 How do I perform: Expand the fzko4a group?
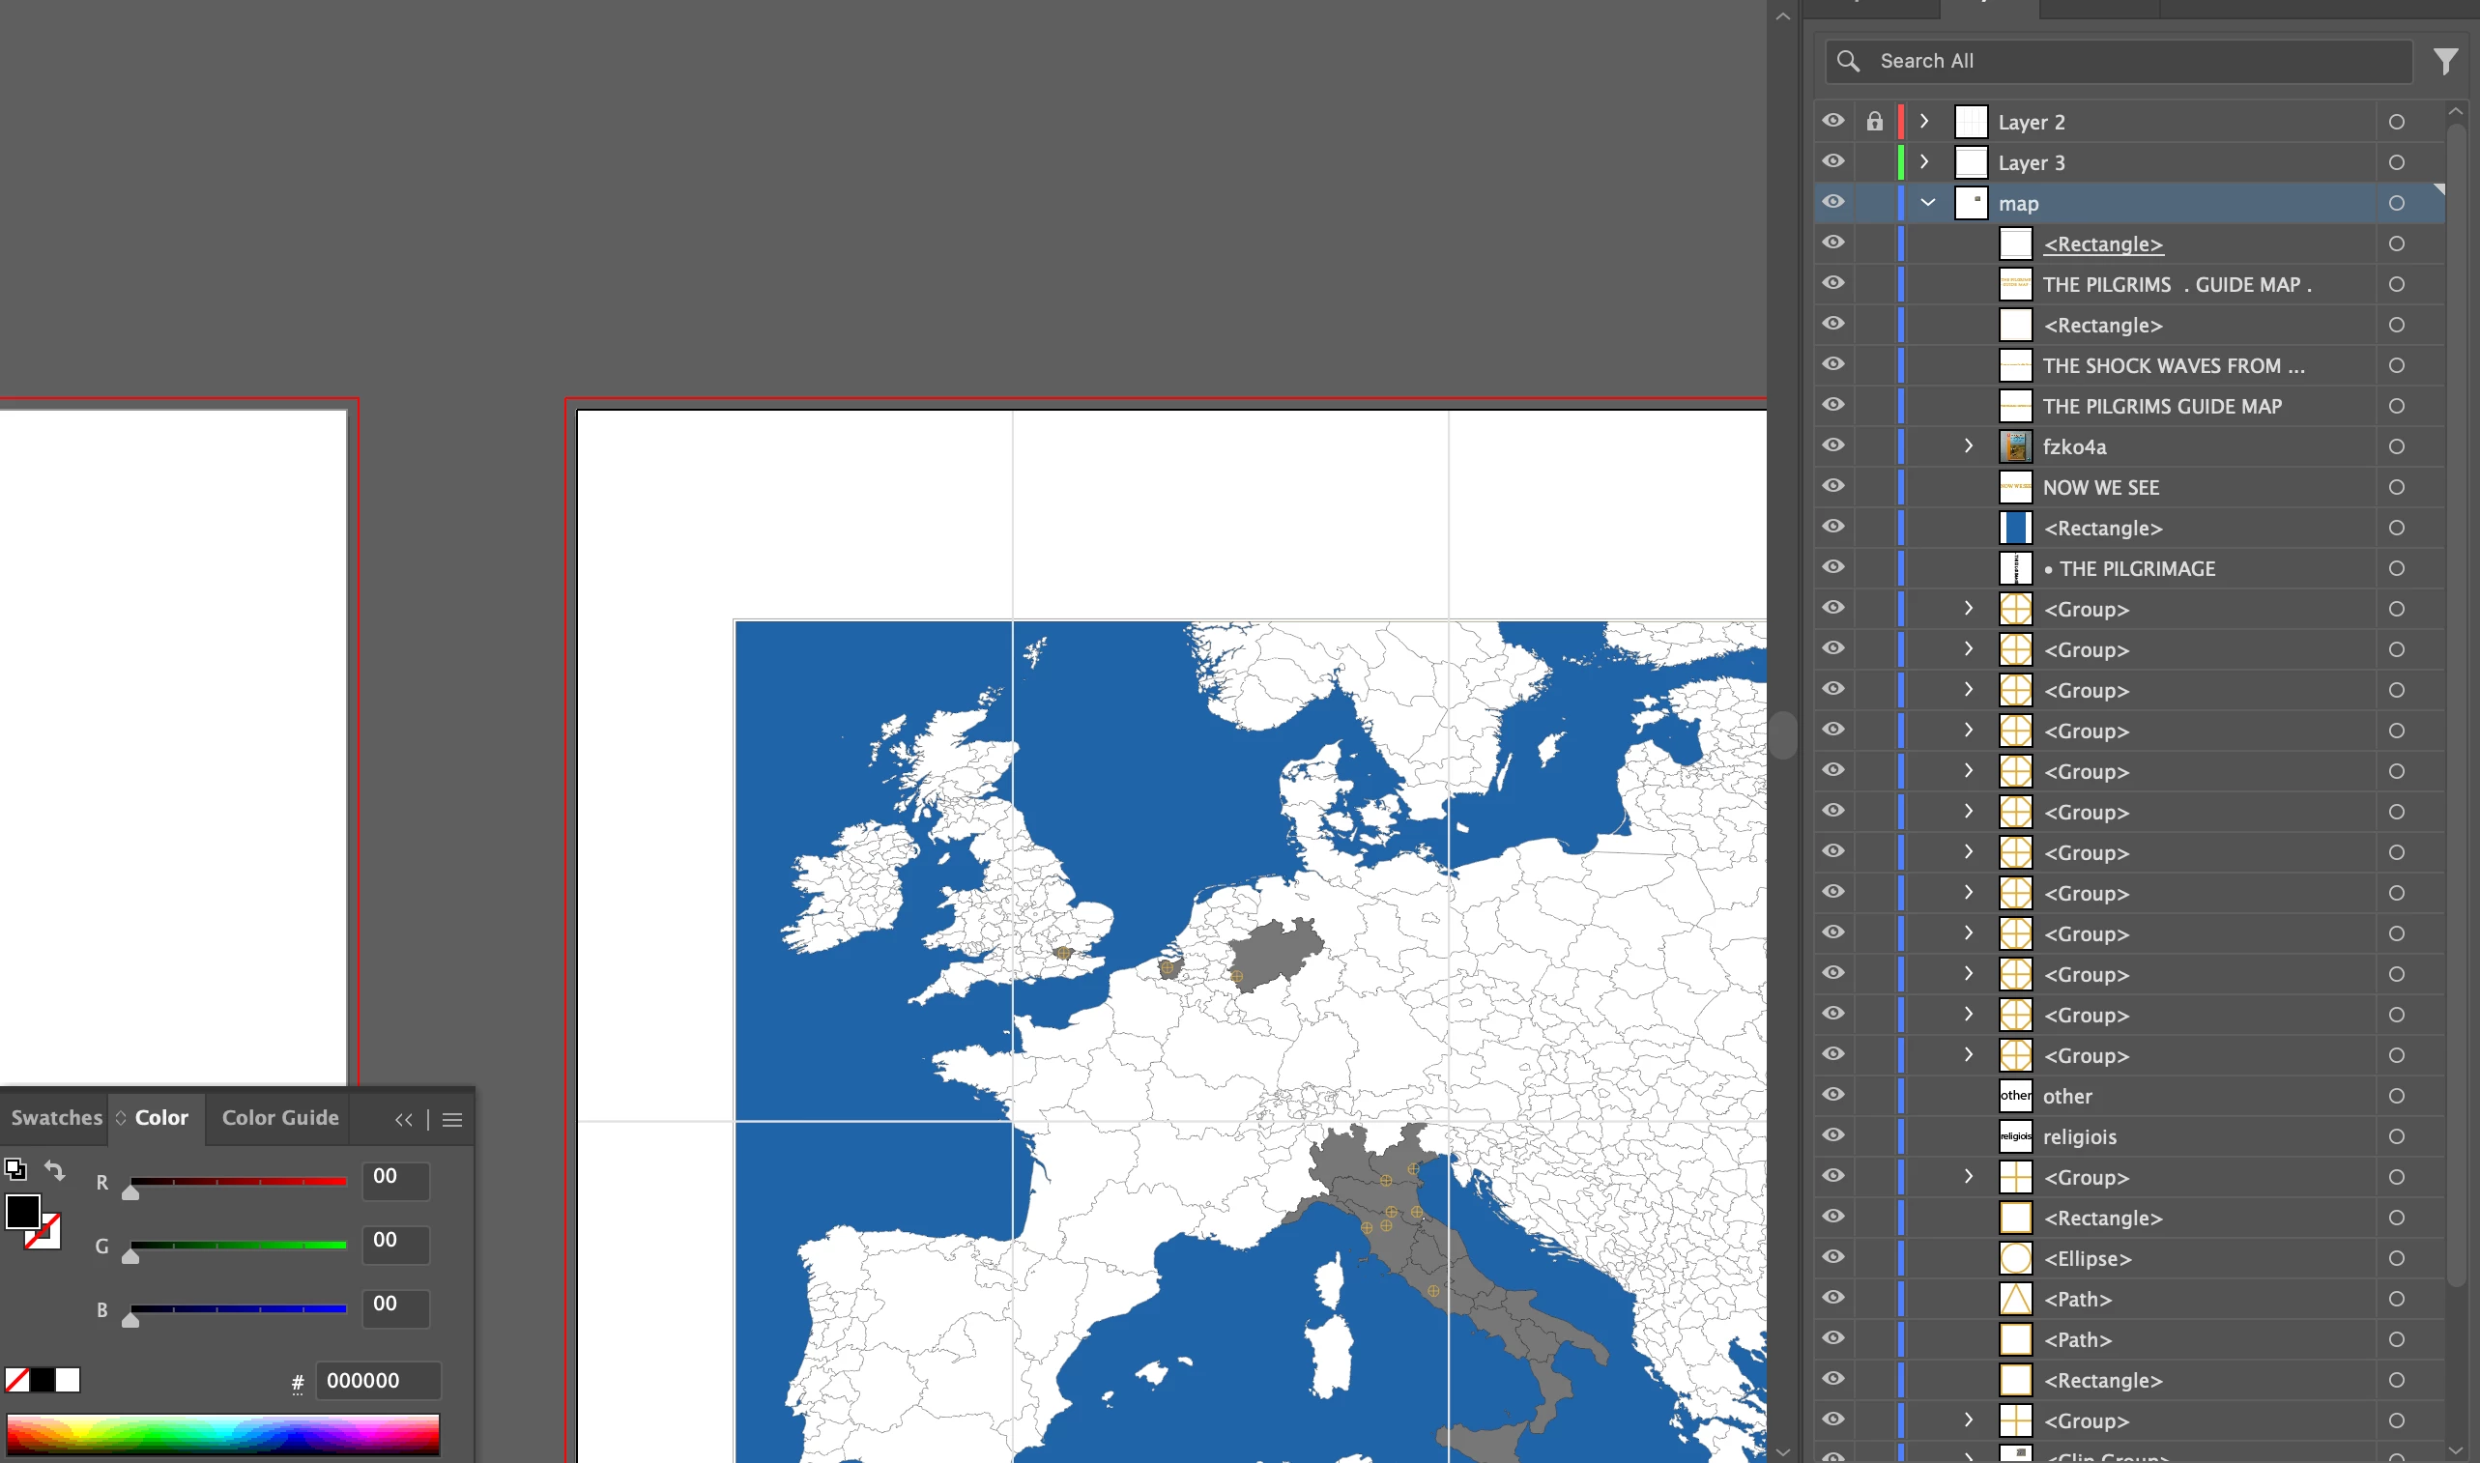coord(1969,445)
